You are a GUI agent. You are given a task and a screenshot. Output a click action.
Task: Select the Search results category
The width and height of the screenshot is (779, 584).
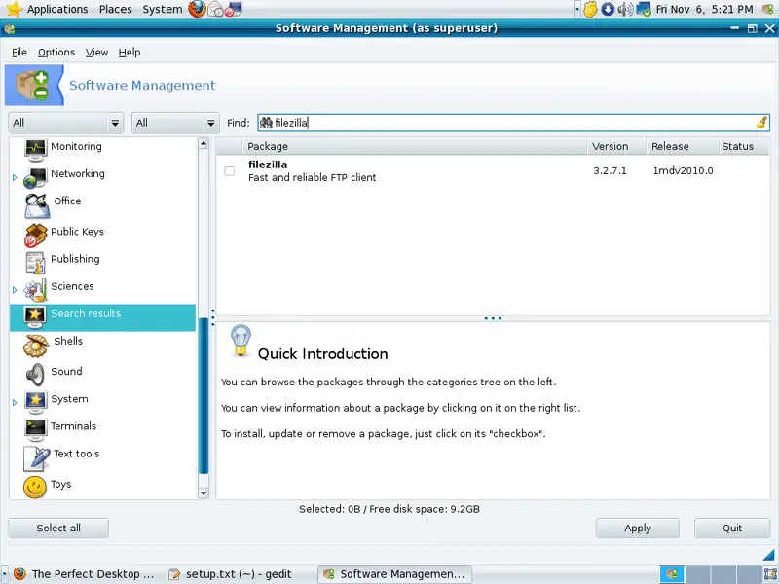[103, 317]
